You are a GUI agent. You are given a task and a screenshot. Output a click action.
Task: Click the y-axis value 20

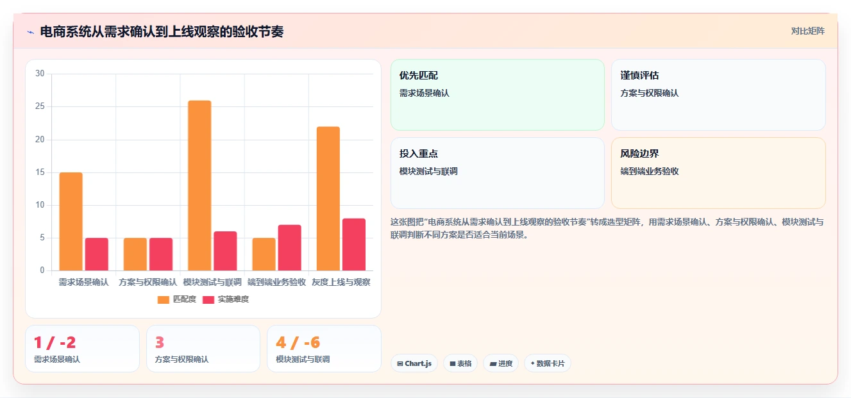point(40,139)
